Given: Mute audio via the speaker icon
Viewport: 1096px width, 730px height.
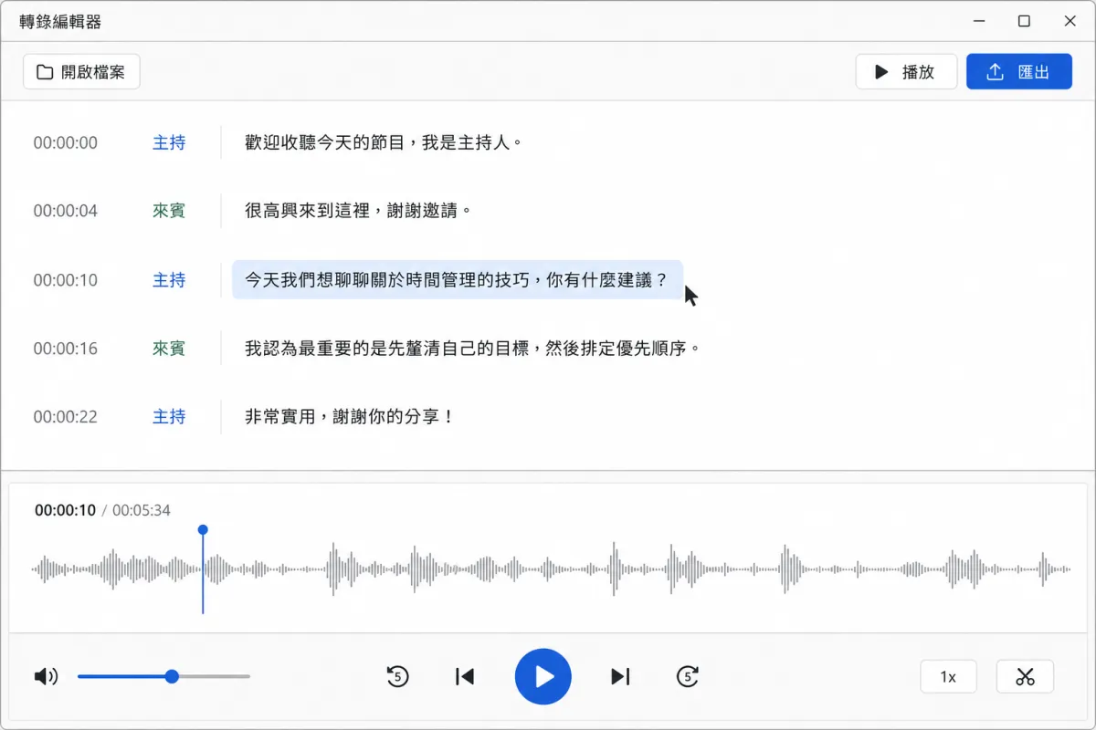Looking at the screenshot, I should point(46,676).
